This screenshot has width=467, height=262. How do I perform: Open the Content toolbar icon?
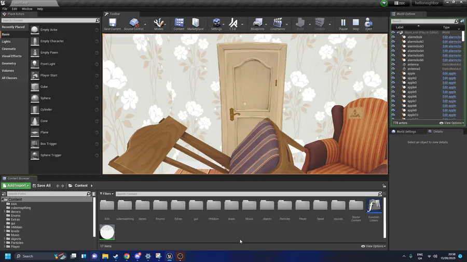(179, 24)
